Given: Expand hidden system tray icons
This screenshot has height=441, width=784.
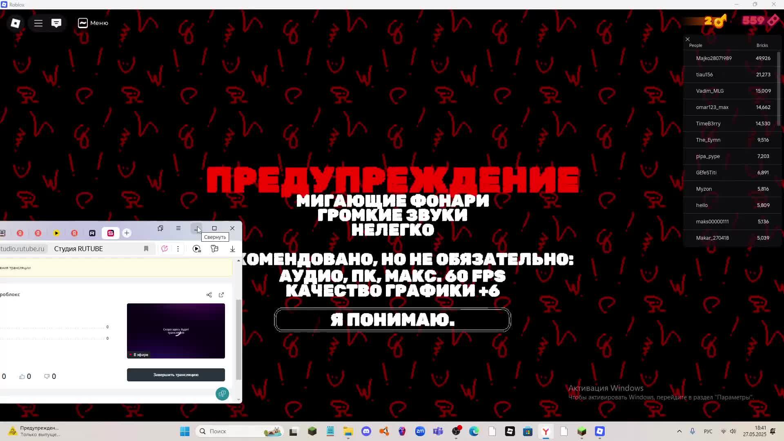Looking at the screenshot, I should coord(679,431).
